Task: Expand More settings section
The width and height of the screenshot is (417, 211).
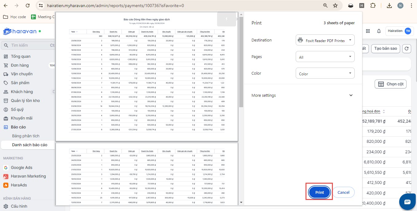Action: [x=302, y=95]
